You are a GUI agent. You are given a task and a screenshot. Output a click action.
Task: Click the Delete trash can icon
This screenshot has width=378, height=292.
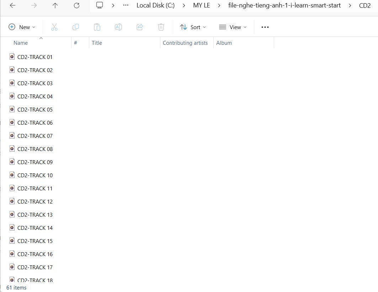161,27
